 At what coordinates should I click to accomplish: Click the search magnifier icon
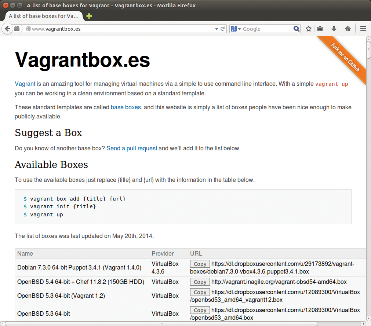pos(296,29)
